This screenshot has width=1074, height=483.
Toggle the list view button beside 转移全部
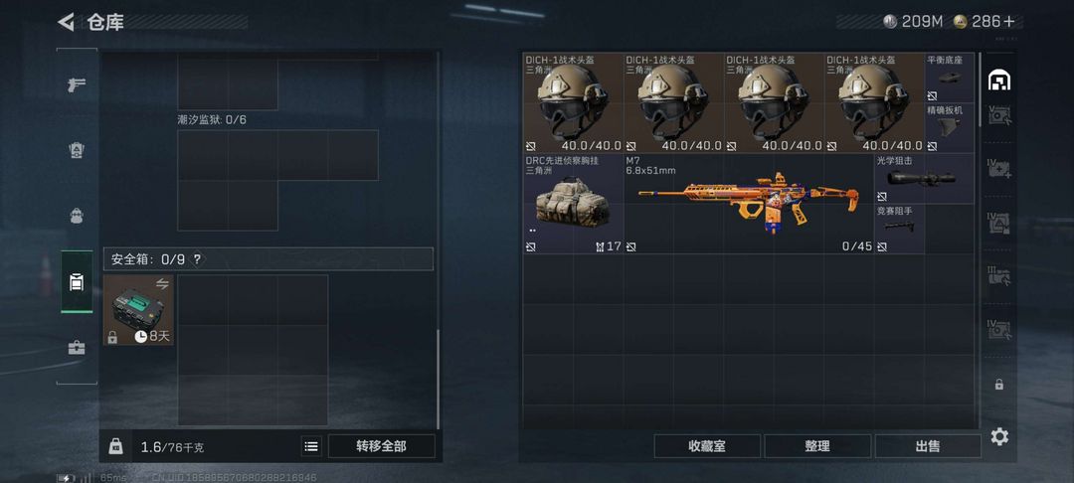click(311, 446)
